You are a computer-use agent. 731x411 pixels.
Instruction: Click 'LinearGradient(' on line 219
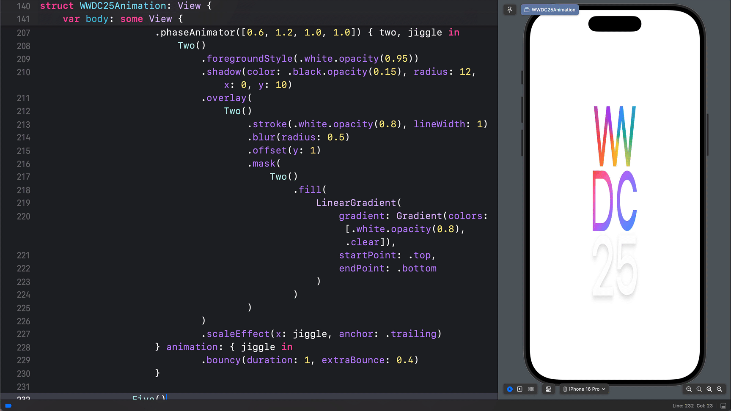tap(359, 203)
